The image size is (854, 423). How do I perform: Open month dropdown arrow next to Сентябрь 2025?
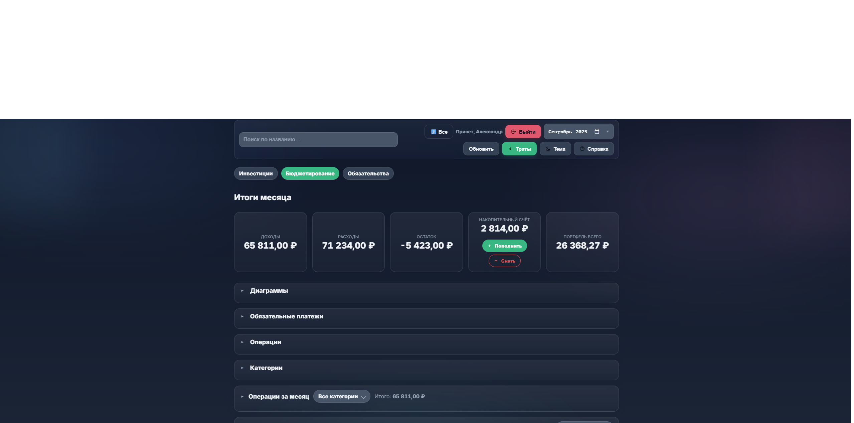point(608,132)
